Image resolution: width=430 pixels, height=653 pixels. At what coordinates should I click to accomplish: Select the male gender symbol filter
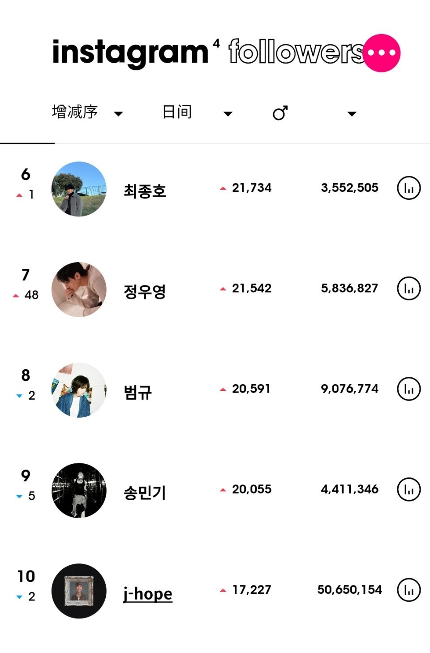coord(280,113)
